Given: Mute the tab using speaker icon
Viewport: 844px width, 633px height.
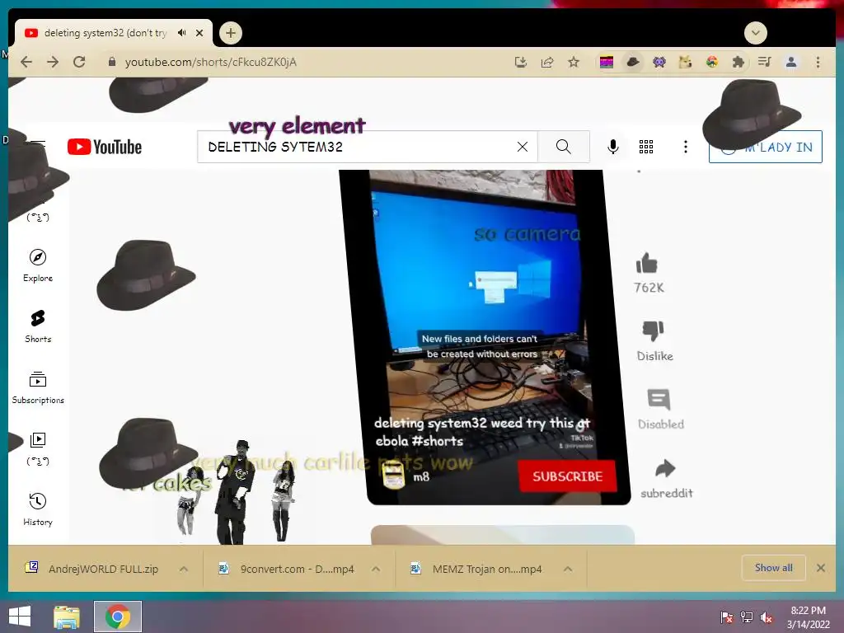Looking at the screenshot, I should coord(182,33).
